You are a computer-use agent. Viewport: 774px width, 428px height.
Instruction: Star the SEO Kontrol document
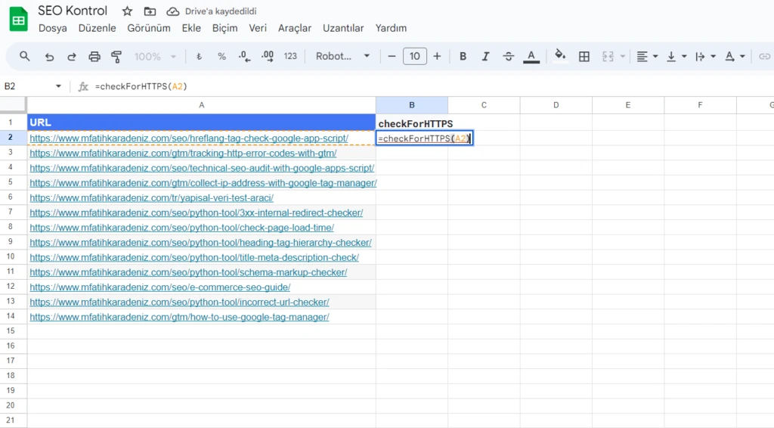pyautogui.click(x=127, y=11)
